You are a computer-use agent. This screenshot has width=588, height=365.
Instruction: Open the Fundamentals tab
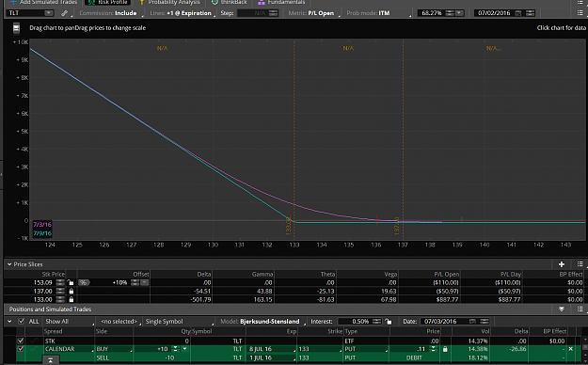(x=281, y=2)
